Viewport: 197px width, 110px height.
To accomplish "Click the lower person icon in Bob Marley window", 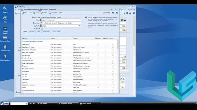I will (x=123, y=79).
